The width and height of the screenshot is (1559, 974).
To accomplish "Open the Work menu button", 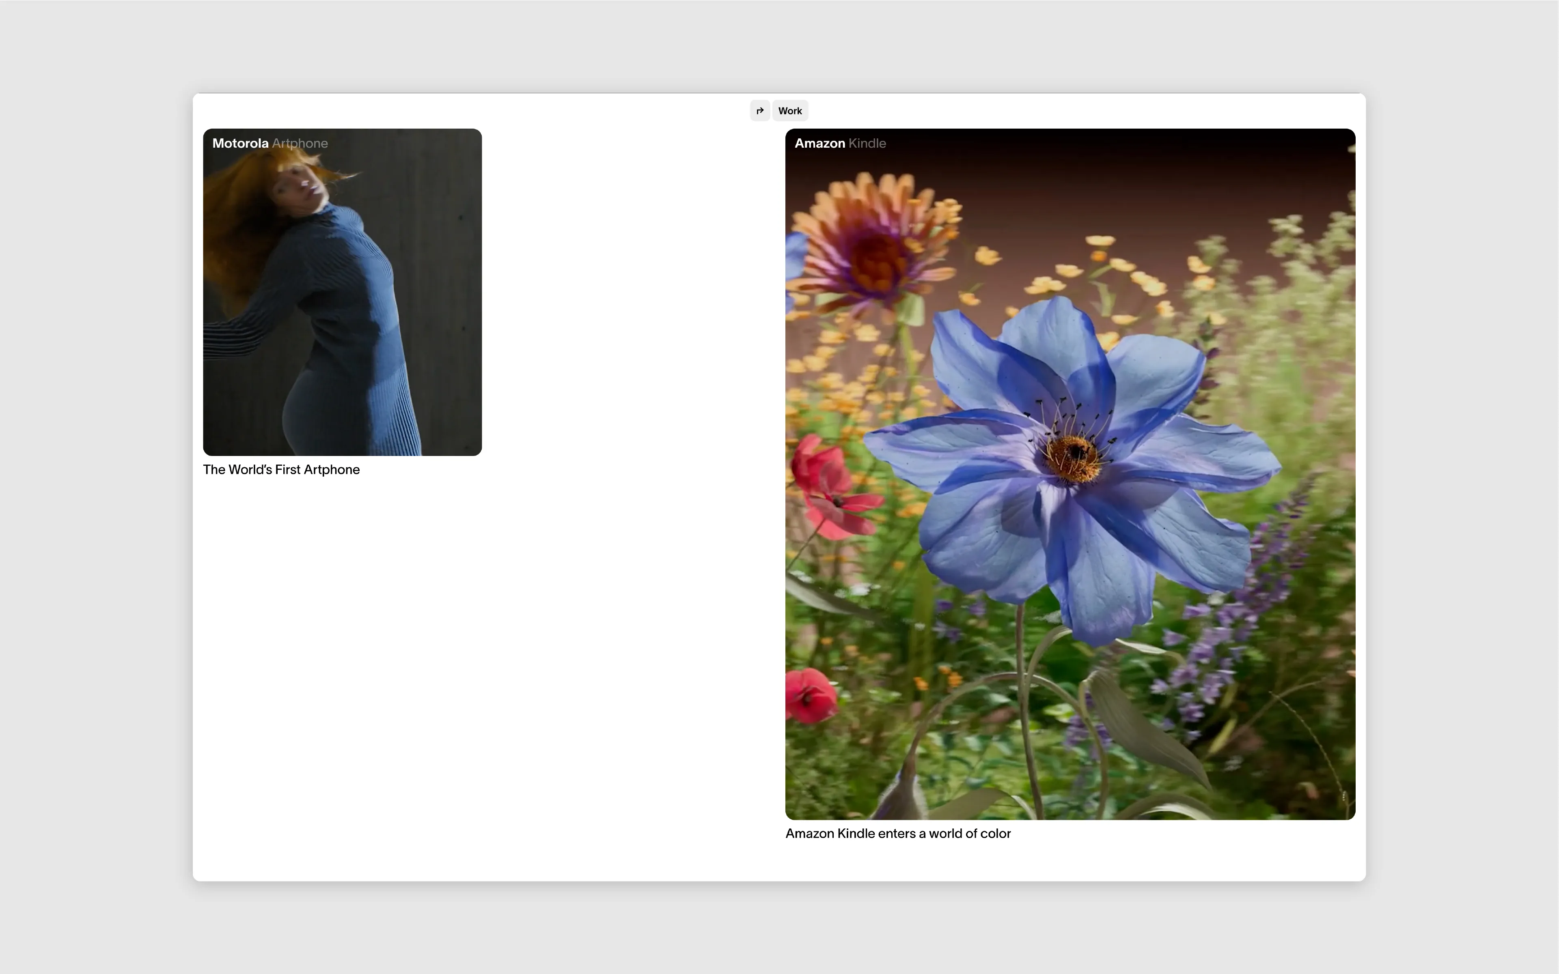I will point(790,111).
